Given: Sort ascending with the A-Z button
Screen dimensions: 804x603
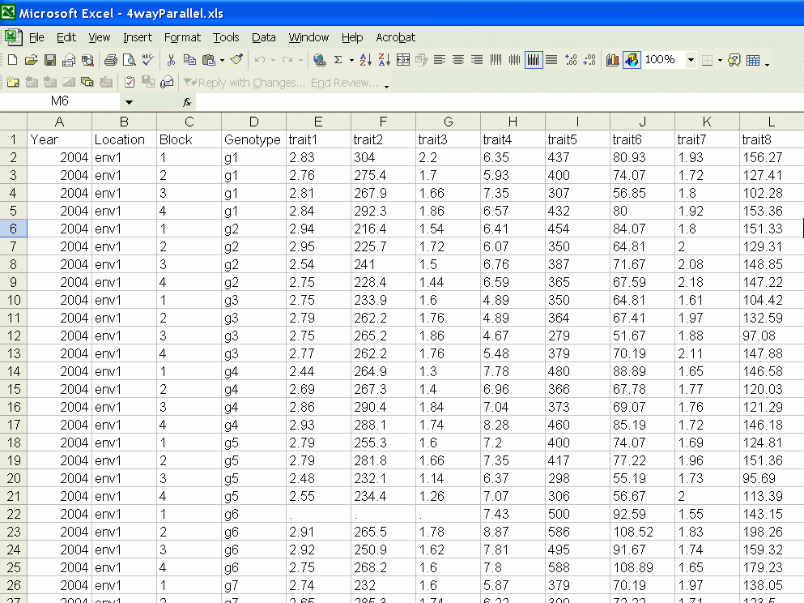Looking at the screenshot, I should tap(365, 60).
